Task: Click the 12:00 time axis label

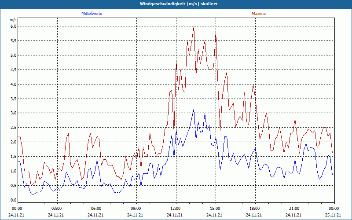Action: (x=176, y=209)
